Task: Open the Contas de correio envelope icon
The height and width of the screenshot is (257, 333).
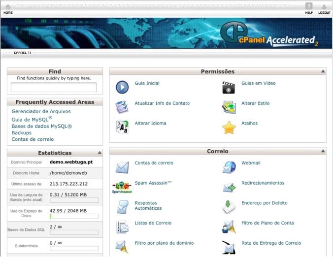Action: pos(122,167)
